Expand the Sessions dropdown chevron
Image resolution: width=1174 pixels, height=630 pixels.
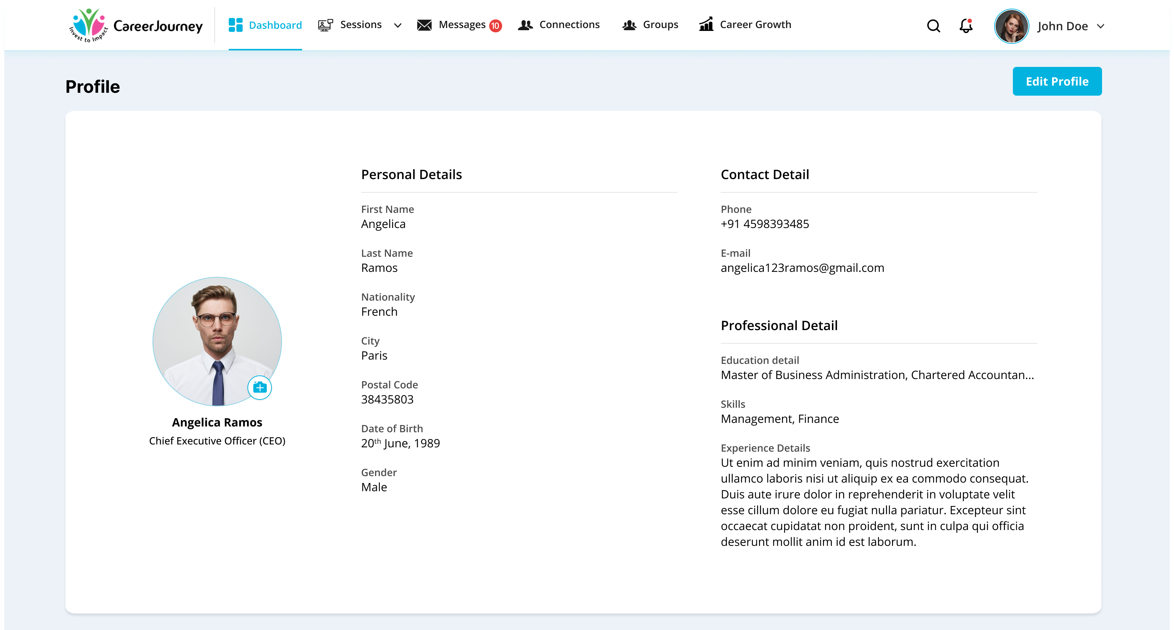tap(397, 26)
